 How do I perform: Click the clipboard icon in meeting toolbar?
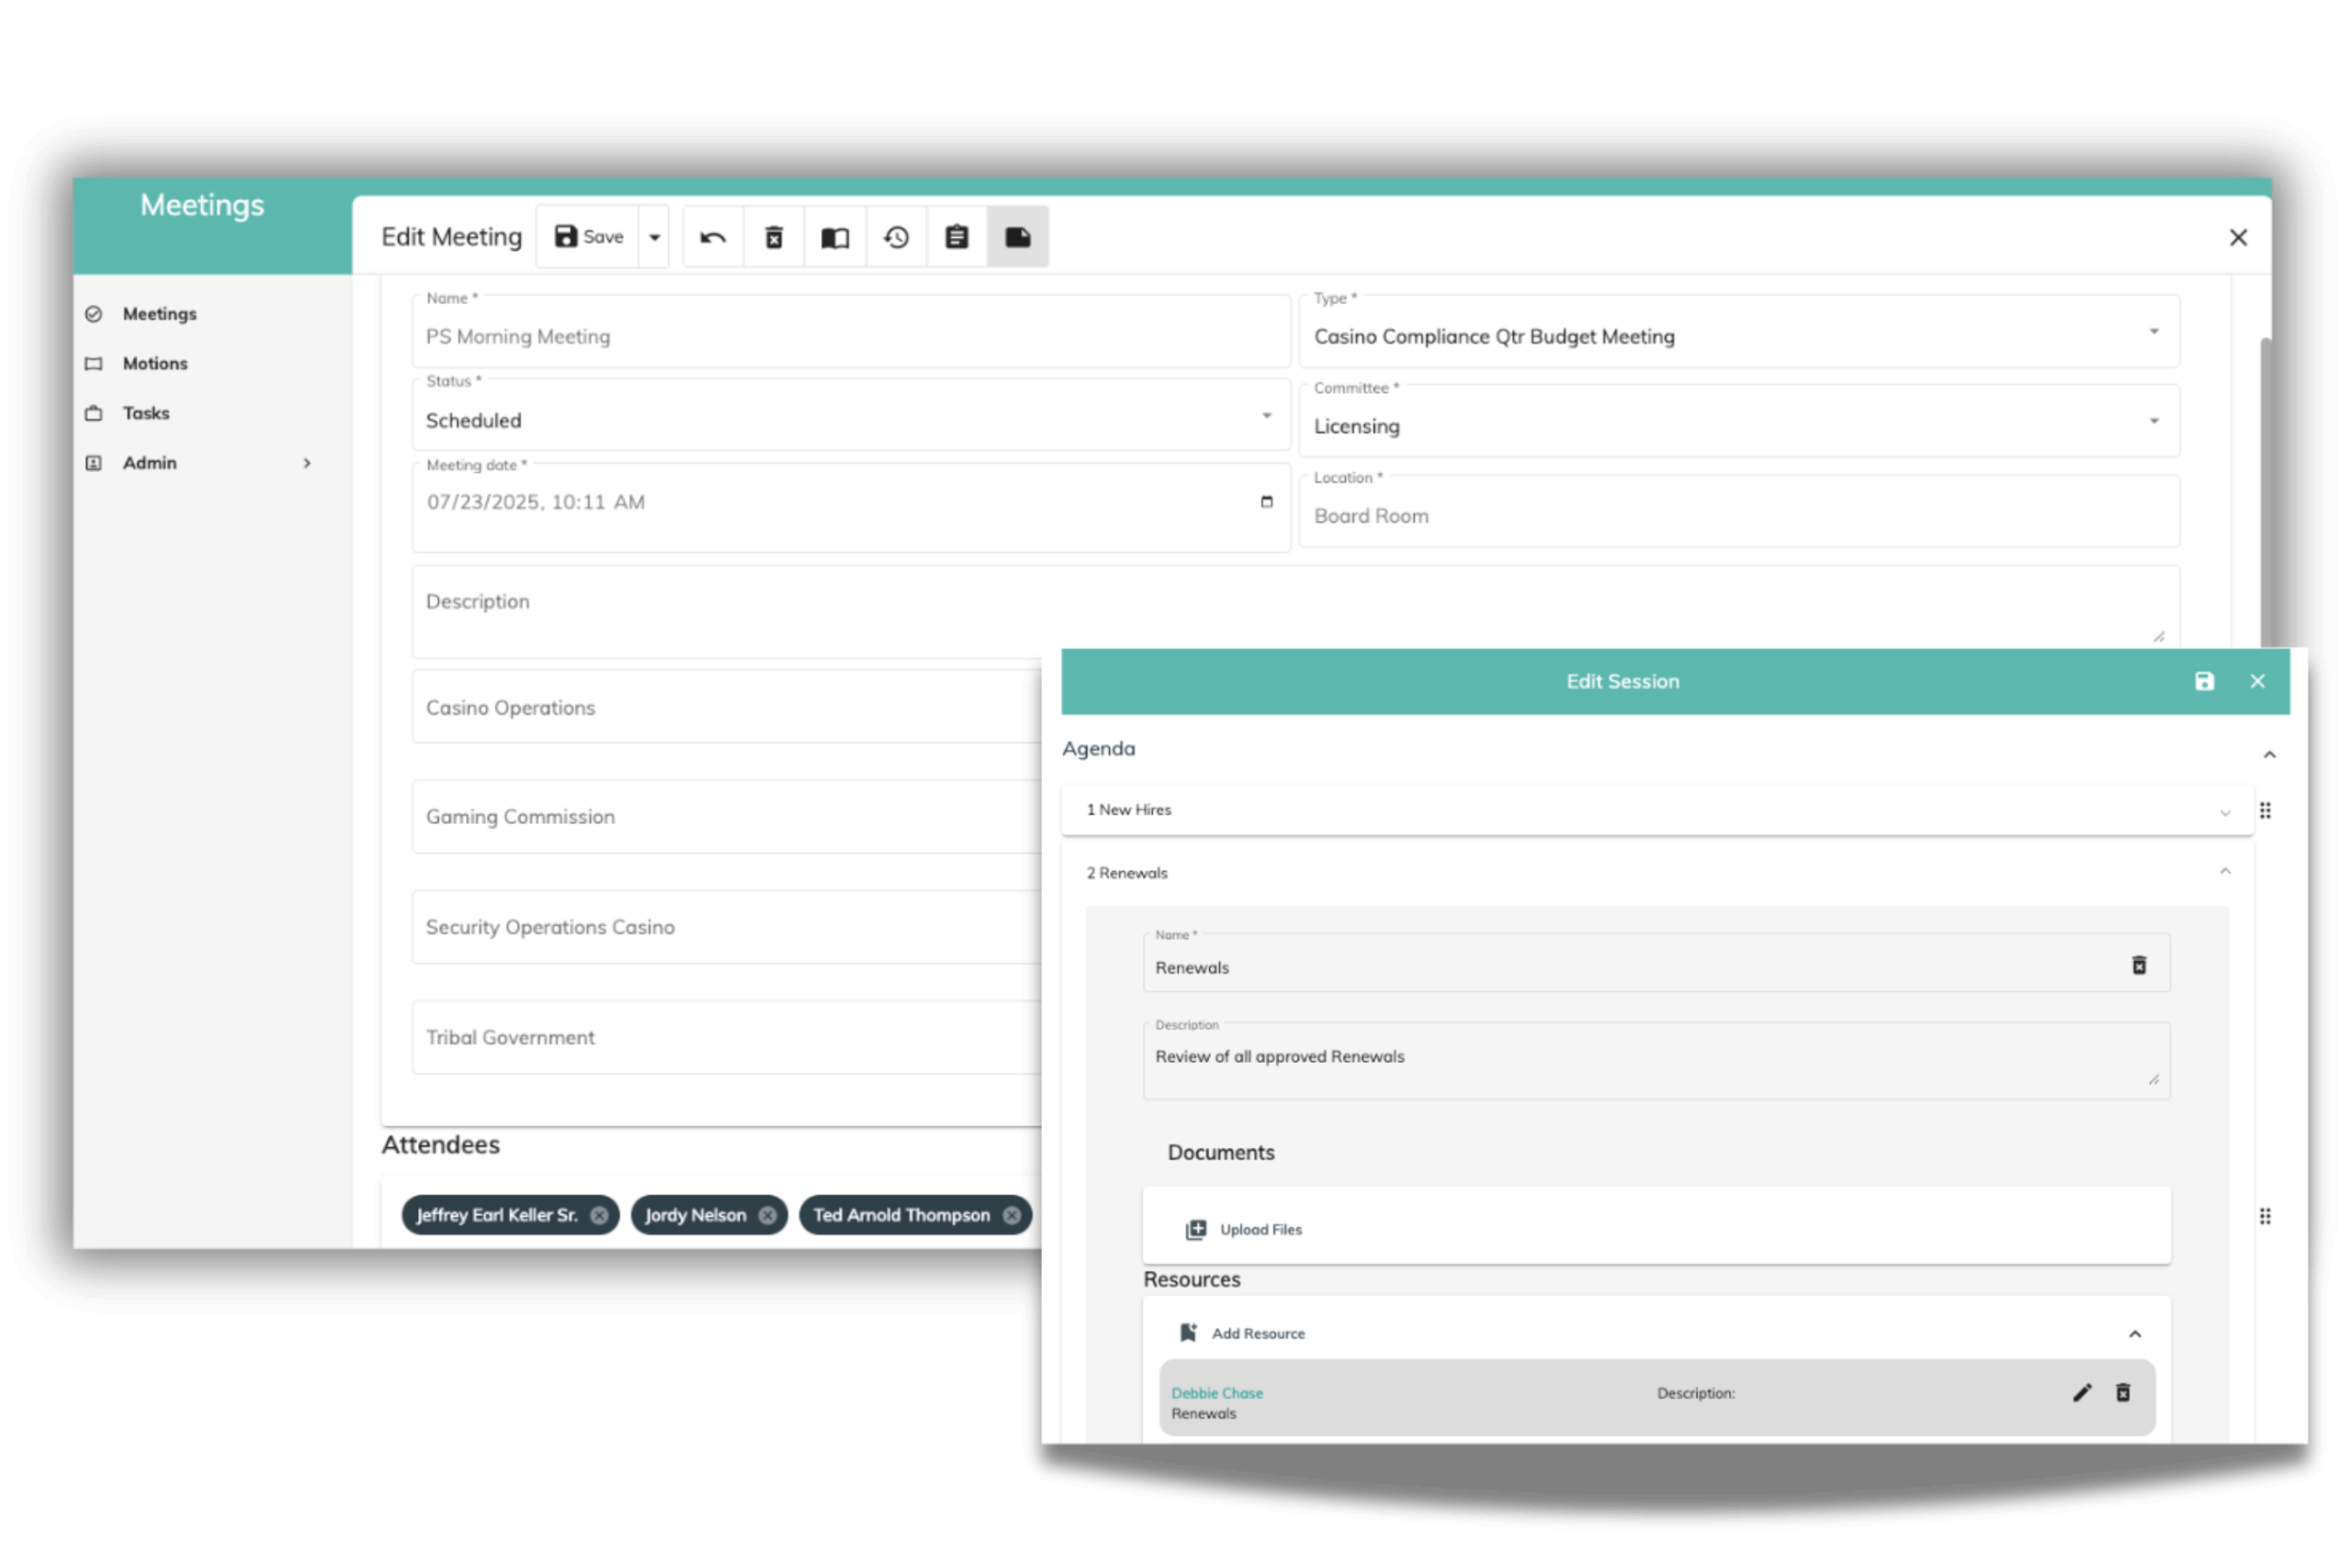point(957,237)
